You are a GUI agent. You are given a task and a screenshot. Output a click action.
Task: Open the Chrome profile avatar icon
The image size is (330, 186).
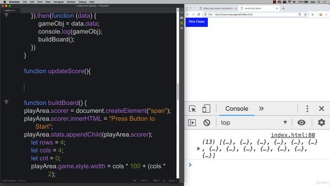click(x=321, y=14)
